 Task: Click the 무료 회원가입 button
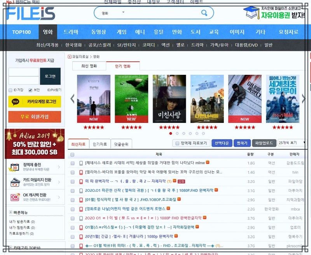pos(35,117)
